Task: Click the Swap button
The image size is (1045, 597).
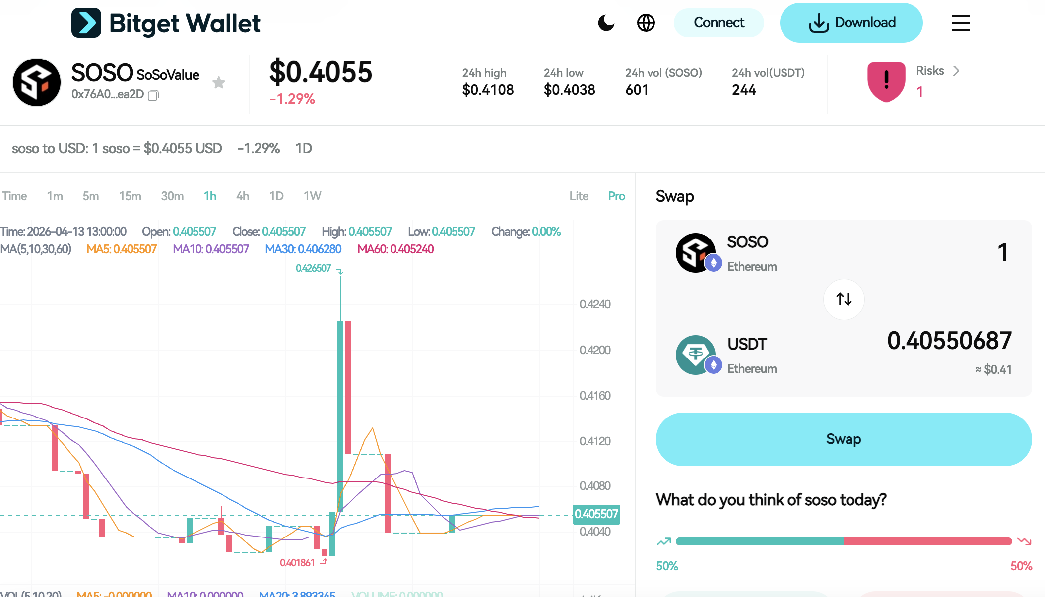Action: pos(844,439)
